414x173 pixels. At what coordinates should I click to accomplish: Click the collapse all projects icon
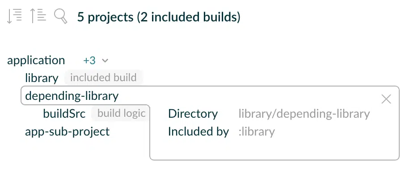click(38, 16)
